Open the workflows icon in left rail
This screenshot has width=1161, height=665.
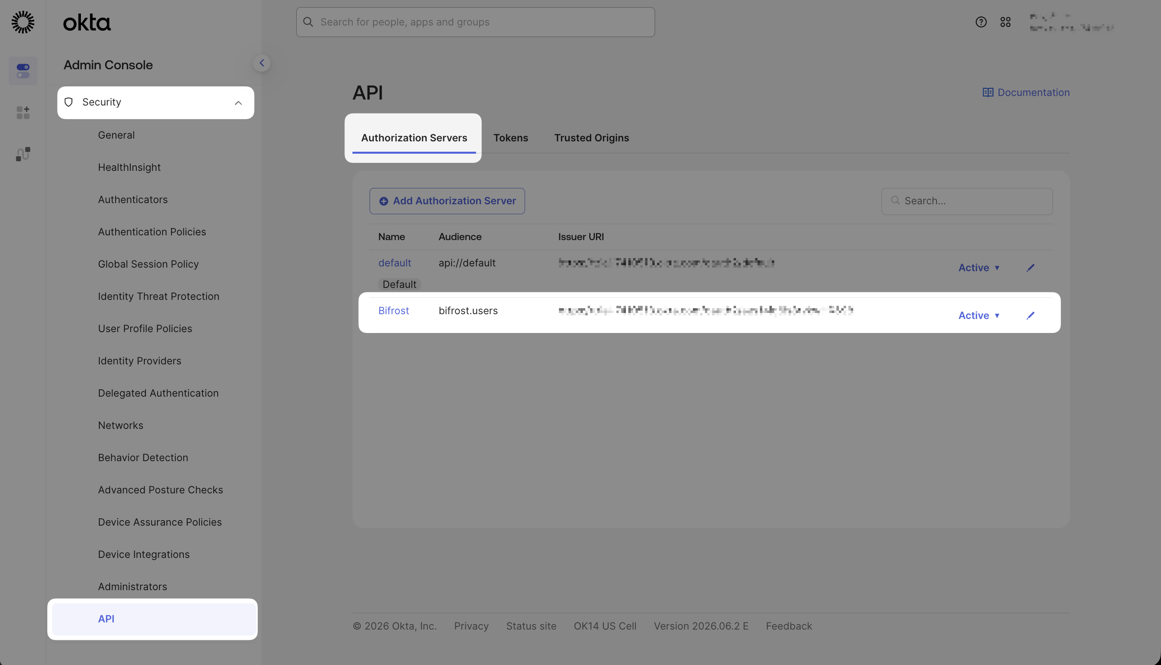23,154
